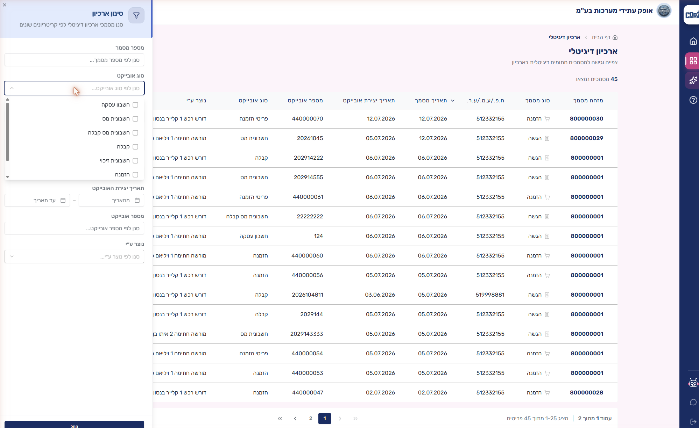Open document 800000028 link
This screenshot has width=699, height=428.
tap(586, 393)
